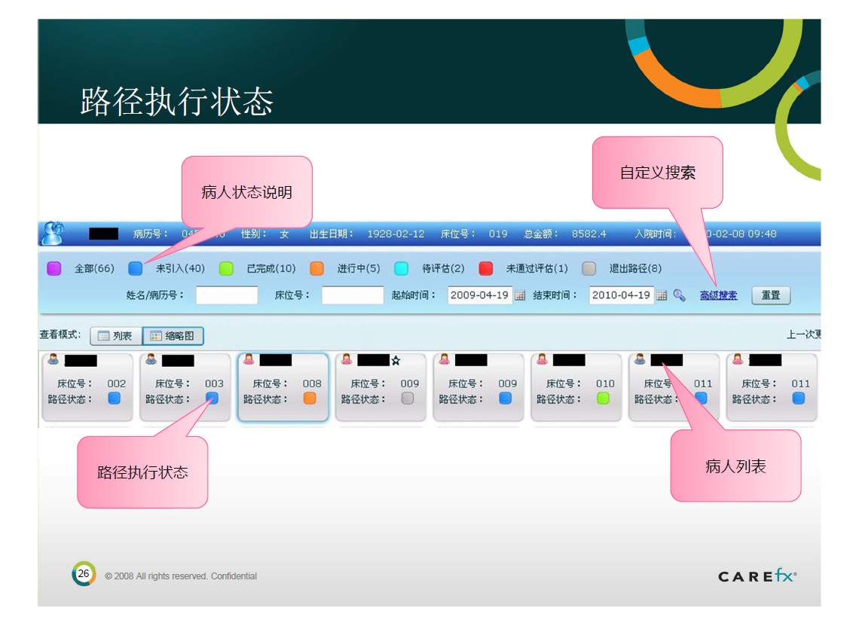The height and width of the screenshot is (617, 859).
Task: Open the 结束时间 date field 2010-04-19
Action: [621, 295]
